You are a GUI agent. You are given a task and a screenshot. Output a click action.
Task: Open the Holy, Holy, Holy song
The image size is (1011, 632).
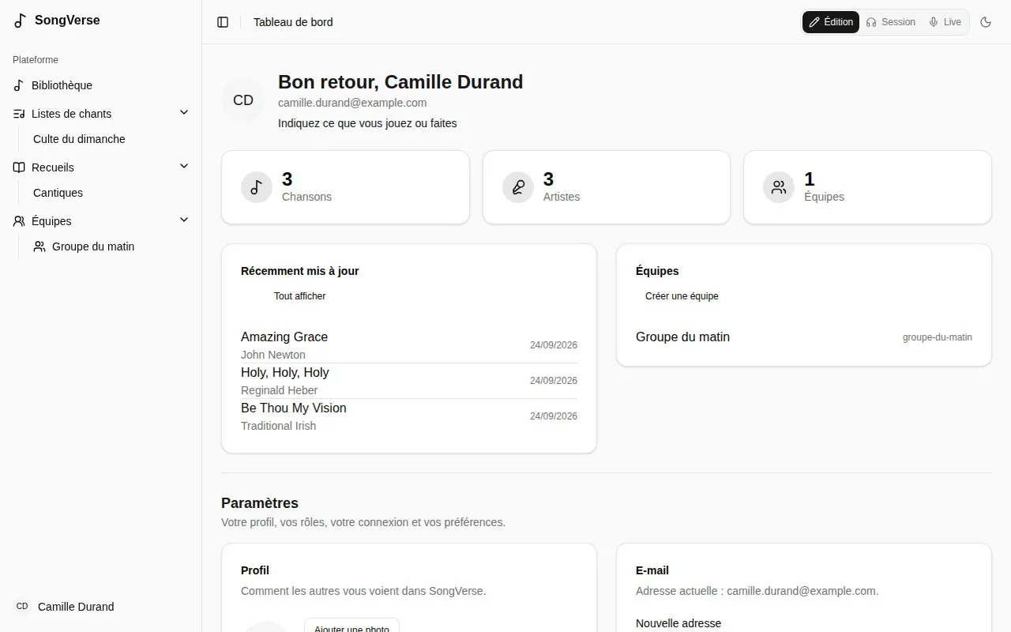click(409, 381)
